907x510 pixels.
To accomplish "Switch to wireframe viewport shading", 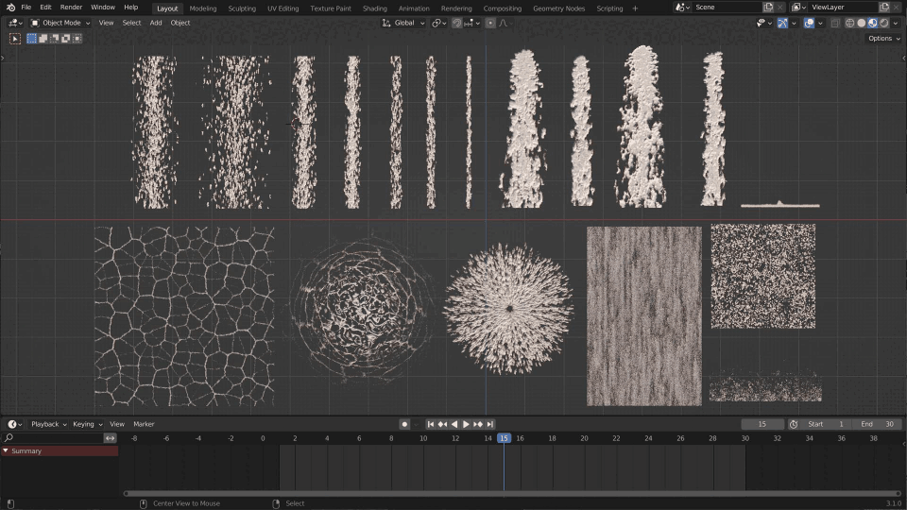I will 850,23.
